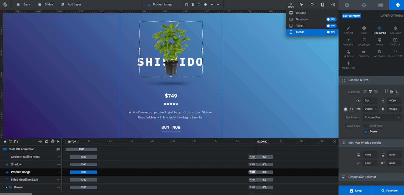Viewport: 404px width, 195px height.
Task: Delete the selected layer with trash icon
Action: click(x=193, y=4)
